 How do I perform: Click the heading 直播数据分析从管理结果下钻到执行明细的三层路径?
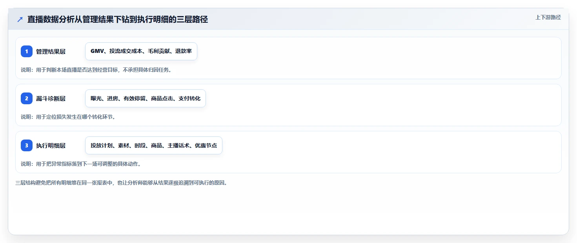point(118,20)
